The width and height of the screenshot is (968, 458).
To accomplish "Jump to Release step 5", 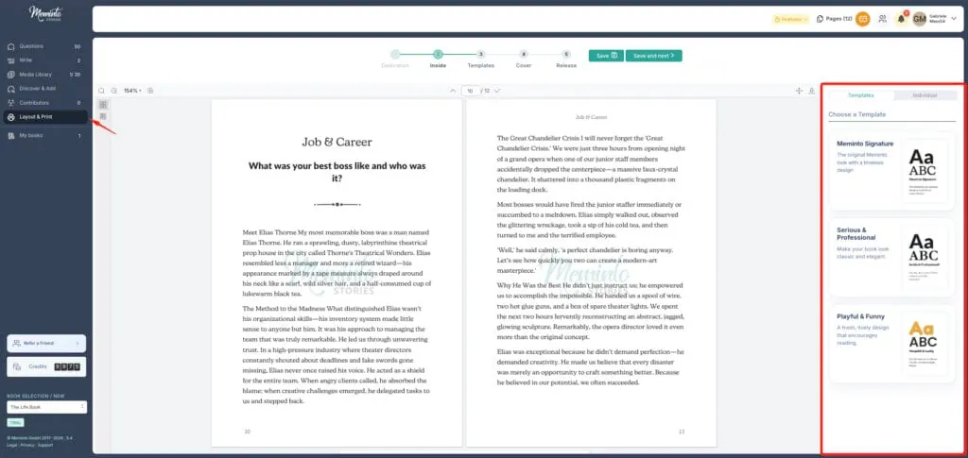I will [566, 59].
